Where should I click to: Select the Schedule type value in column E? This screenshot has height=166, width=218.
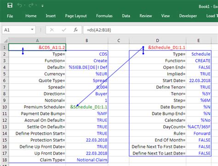[x=199, y=54]
